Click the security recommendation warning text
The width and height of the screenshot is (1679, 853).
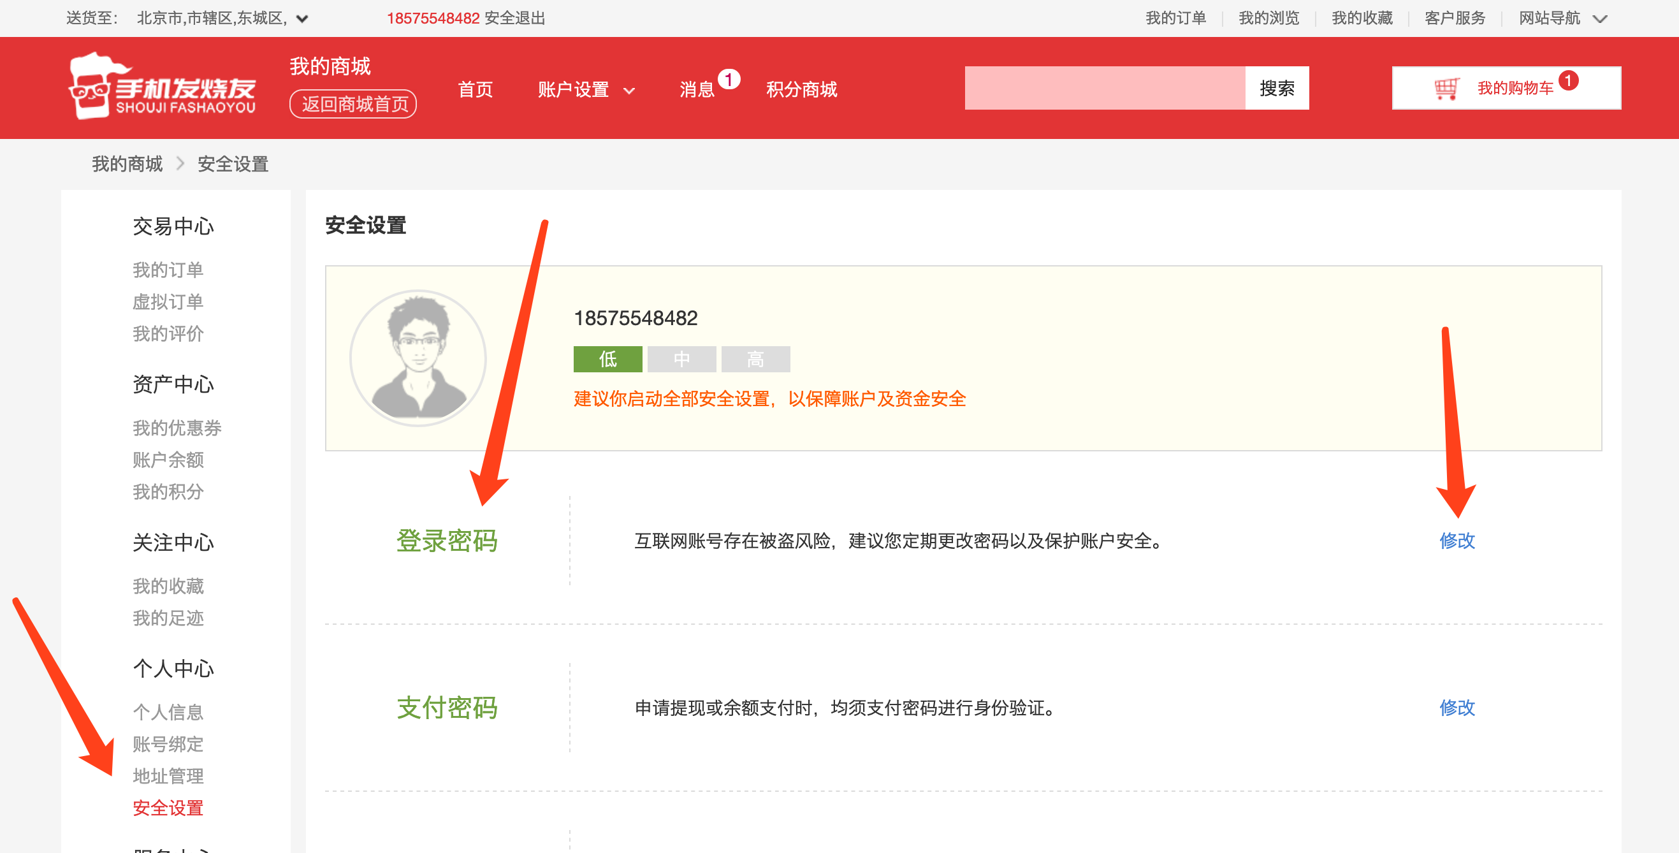(769, 399)
